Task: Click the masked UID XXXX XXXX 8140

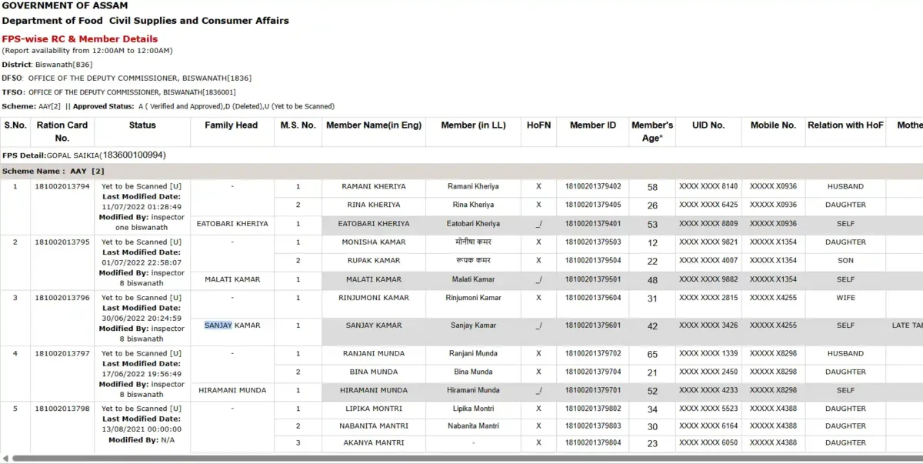Action: point(708,186)
